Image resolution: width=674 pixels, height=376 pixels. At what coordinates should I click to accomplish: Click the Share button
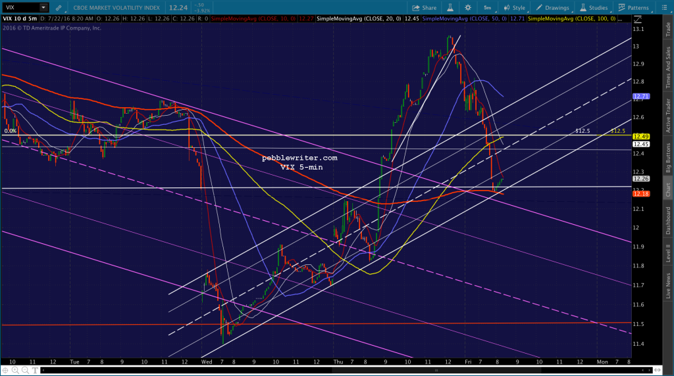click(x=425, y=8)
